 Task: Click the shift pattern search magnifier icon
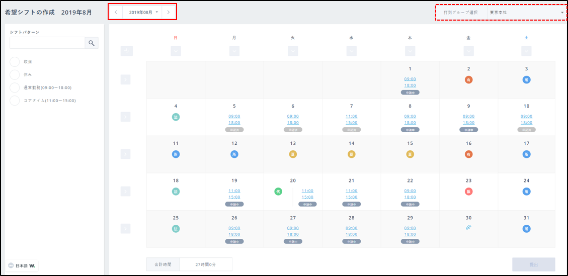pos(92,43)
